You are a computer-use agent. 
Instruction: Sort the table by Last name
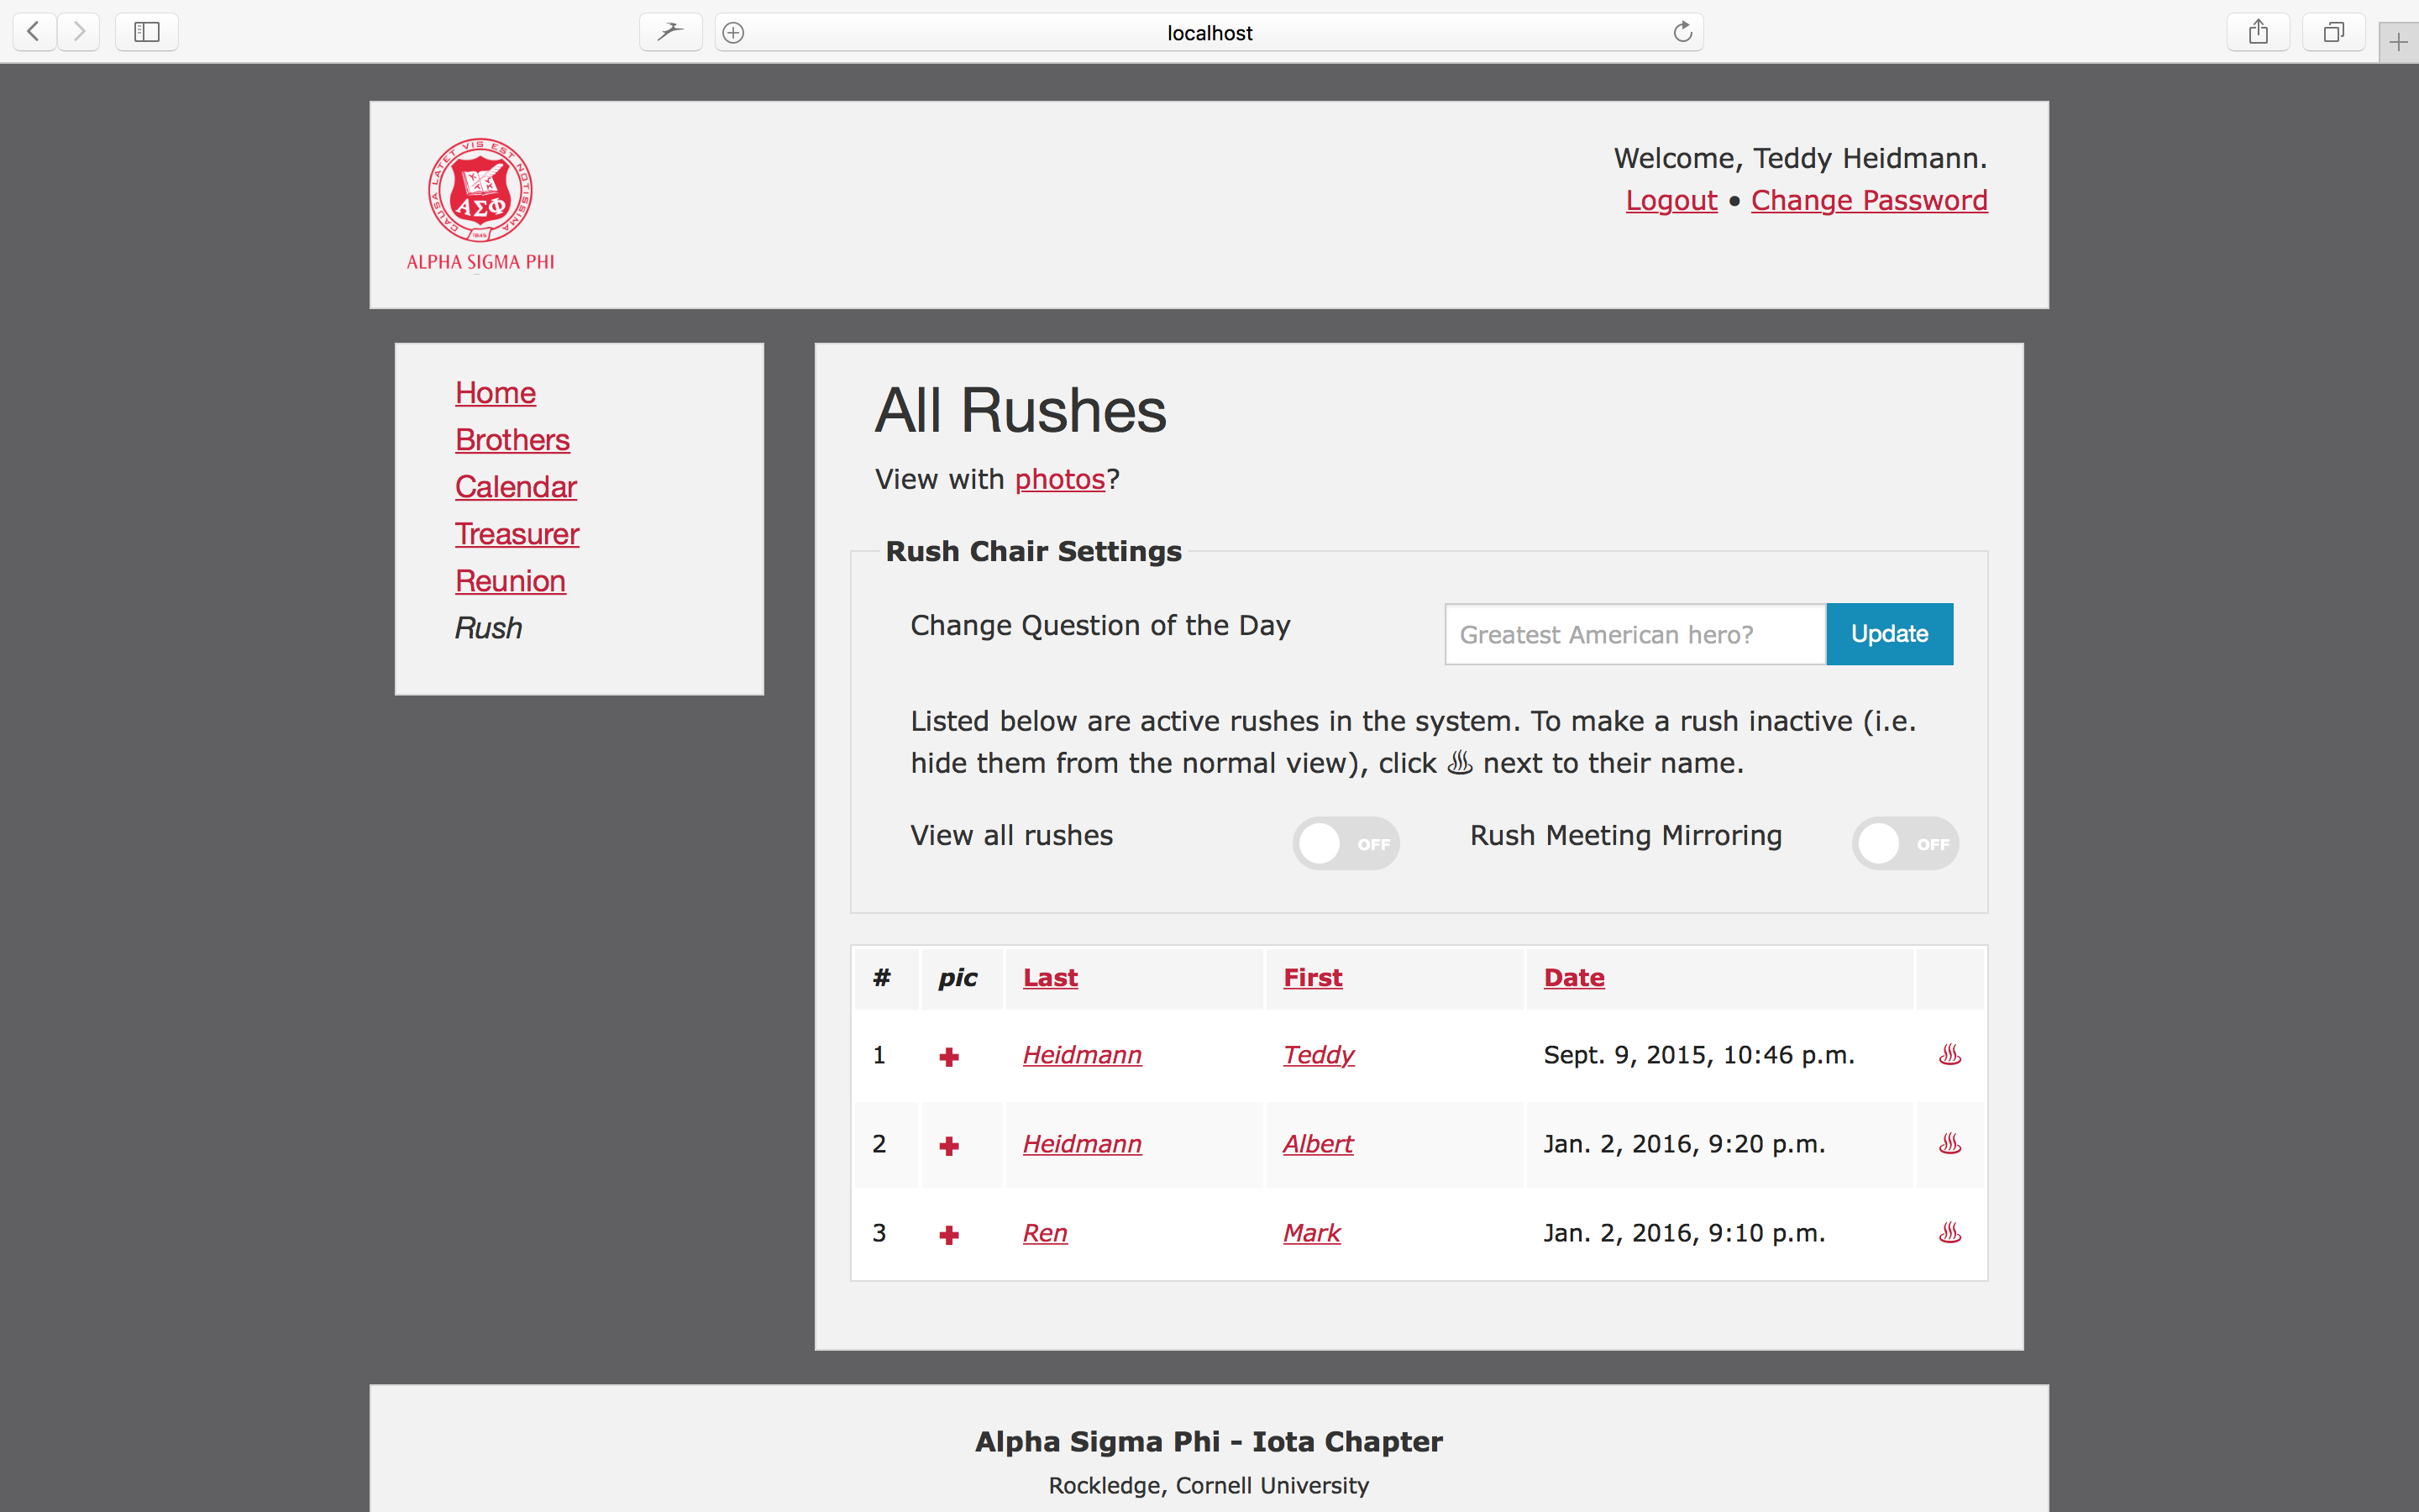click(x=1050, y=977)
